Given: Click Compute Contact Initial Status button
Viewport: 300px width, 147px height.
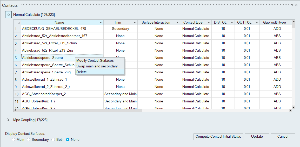Looking at the screenshot, I should tap(218, 137).
